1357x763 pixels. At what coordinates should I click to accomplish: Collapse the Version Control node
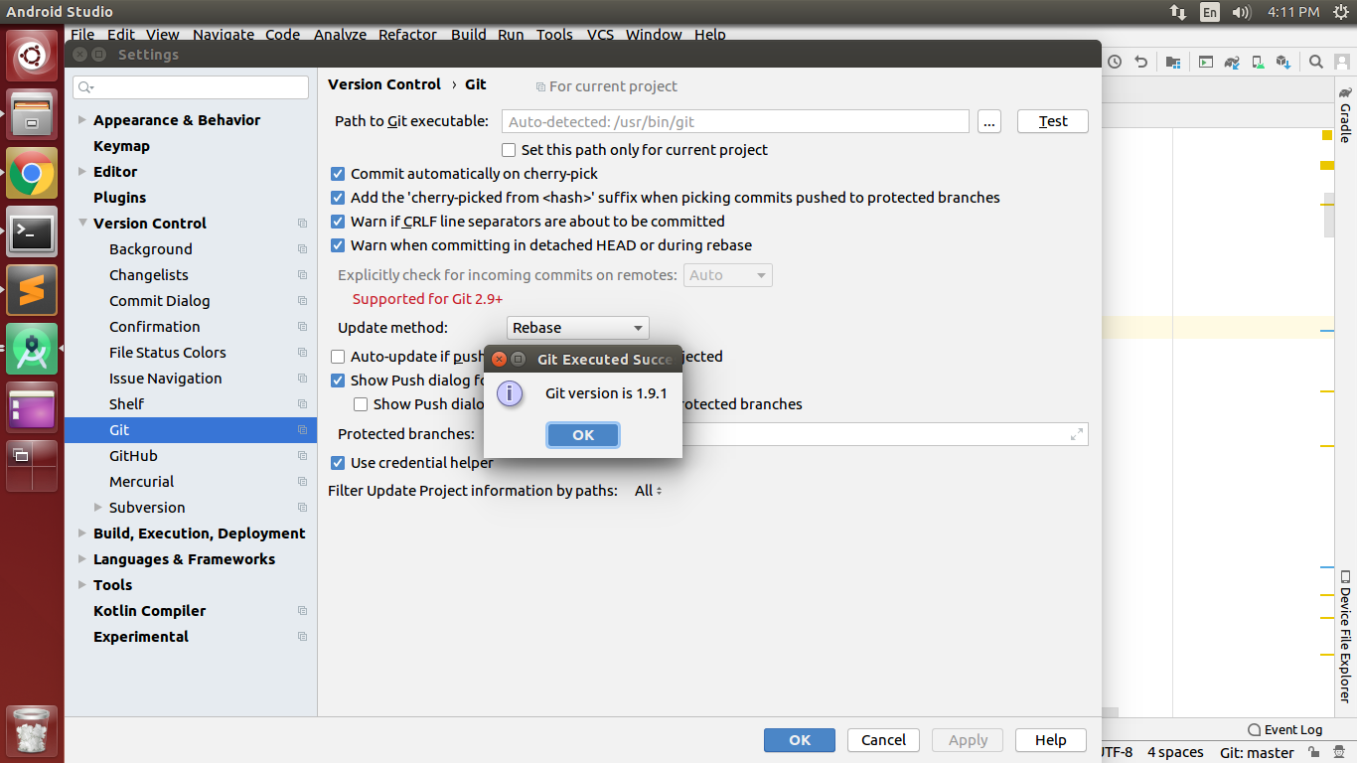click(x=82, y=224)
